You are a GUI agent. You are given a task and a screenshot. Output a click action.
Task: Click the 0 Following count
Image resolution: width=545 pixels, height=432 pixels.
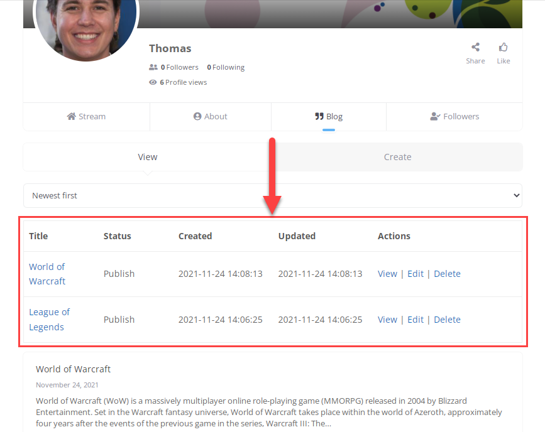tap(226, 67)
